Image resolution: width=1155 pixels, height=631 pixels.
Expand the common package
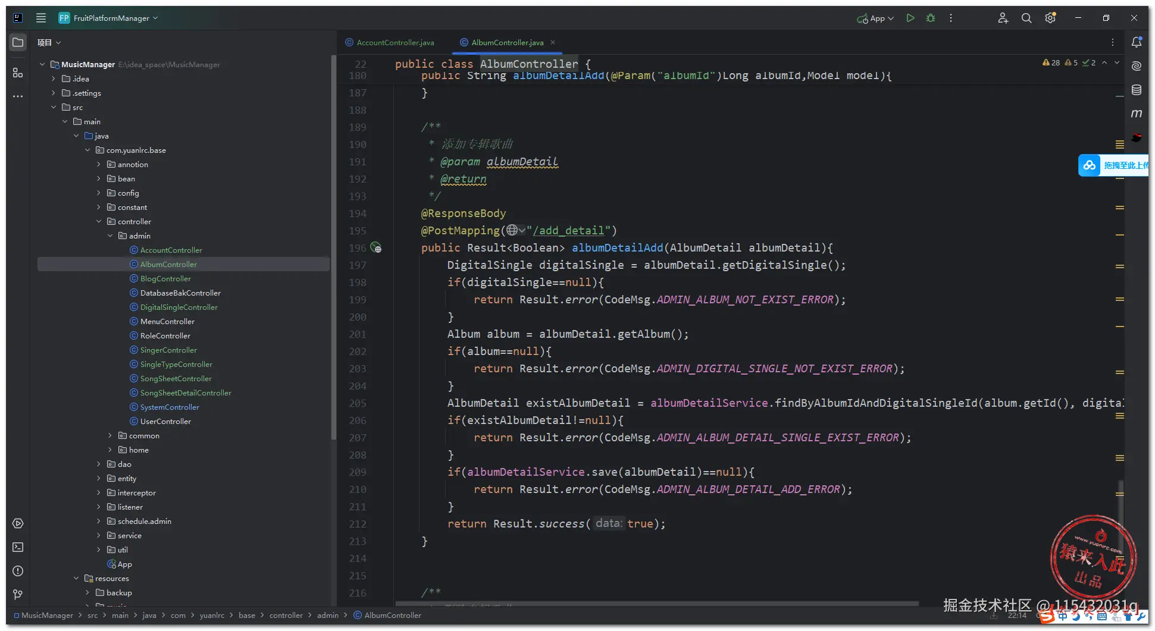click(110, 435)
